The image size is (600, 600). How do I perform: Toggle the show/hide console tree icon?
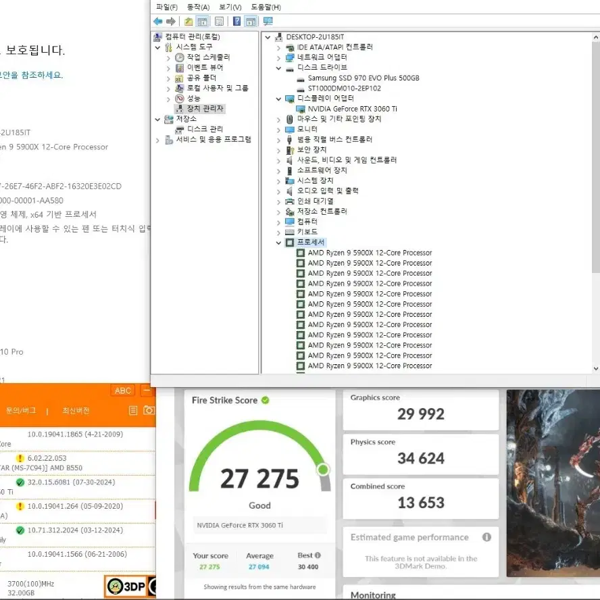point(203,22)
